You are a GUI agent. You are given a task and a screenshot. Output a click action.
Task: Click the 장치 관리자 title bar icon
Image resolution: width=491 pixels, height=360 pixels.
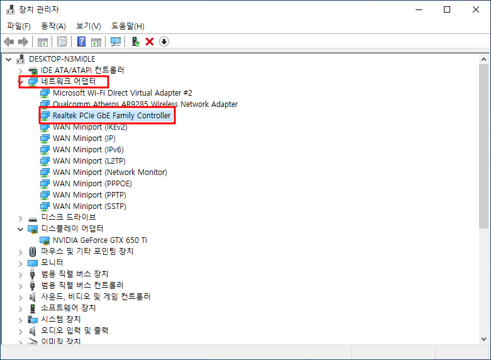coord(10,9)
